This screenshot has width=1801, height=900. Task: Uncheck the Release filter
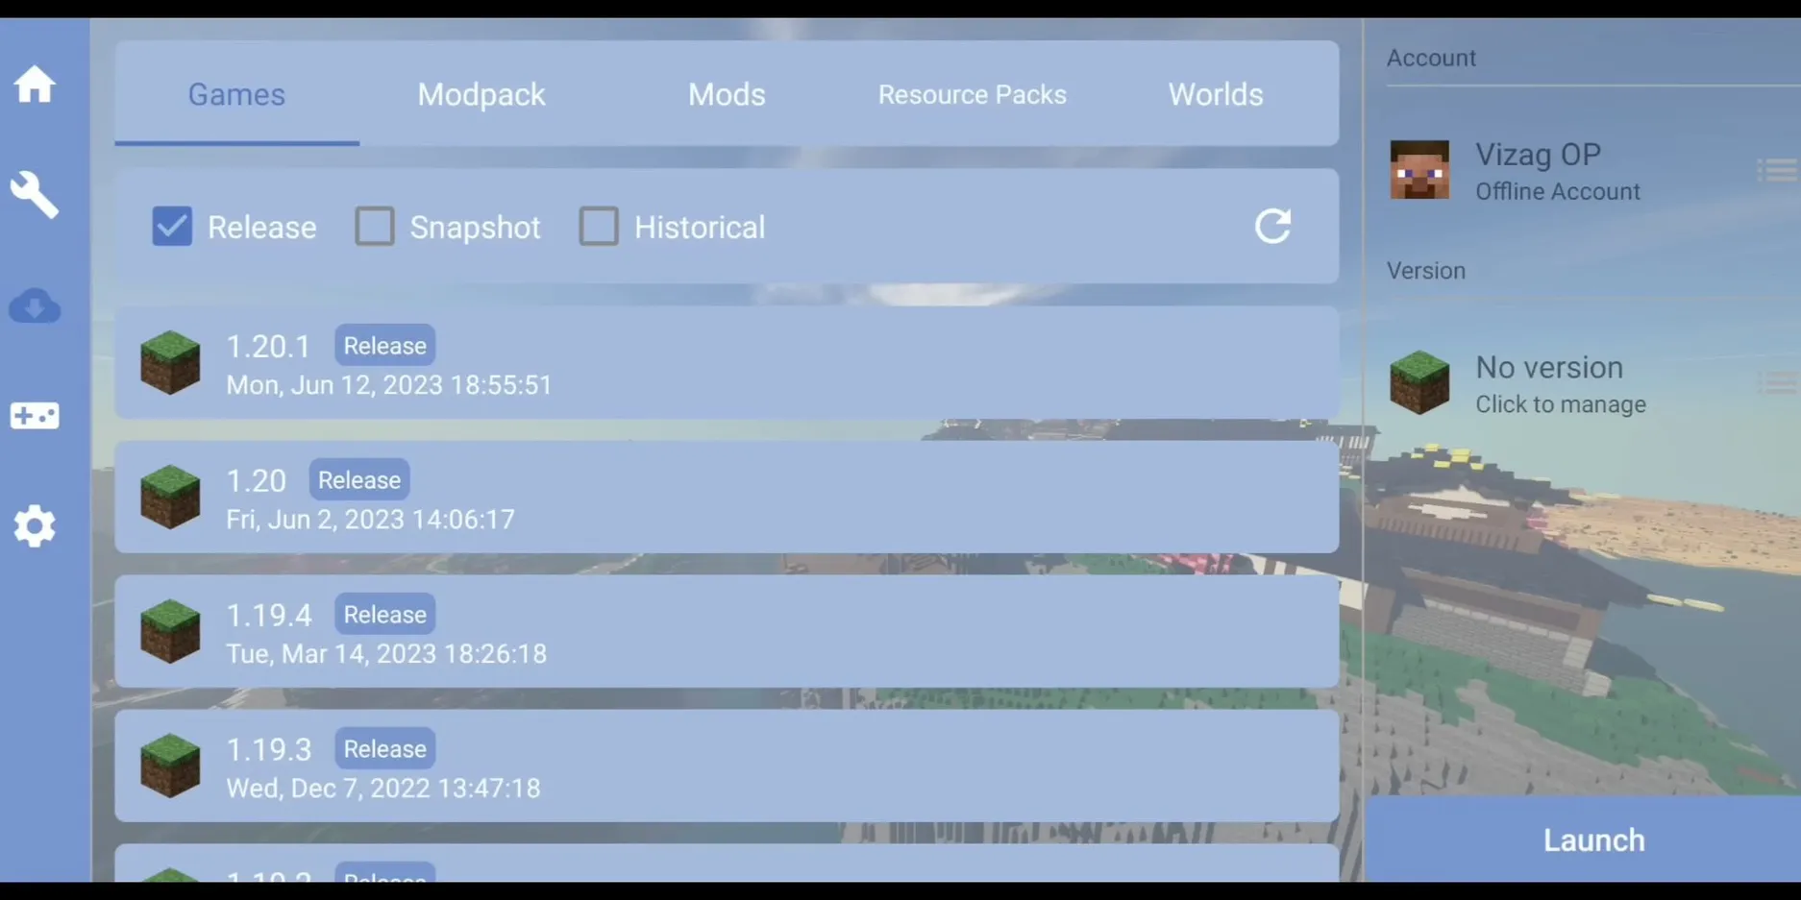(x=171, y=226)
